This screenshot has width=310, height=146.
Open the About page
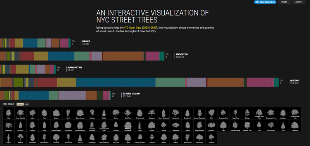click(298, 2)
